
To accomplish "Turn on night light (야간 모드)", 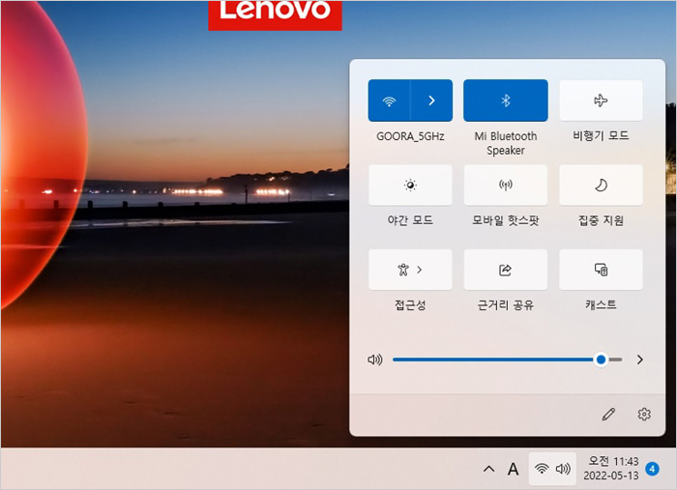I will click(410, 185).
